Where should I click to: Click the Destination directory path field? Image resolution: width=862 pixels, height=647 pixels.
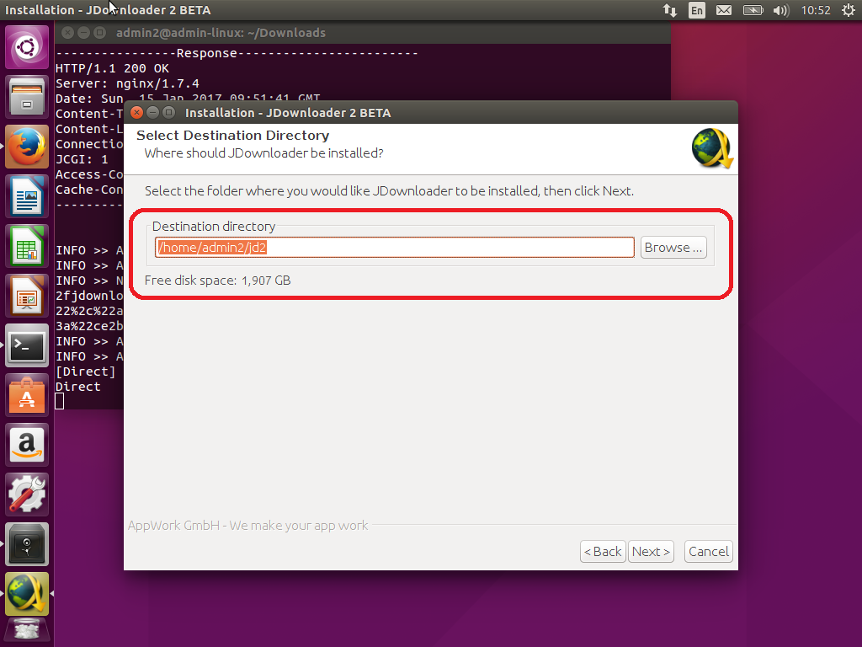[395, 248]
